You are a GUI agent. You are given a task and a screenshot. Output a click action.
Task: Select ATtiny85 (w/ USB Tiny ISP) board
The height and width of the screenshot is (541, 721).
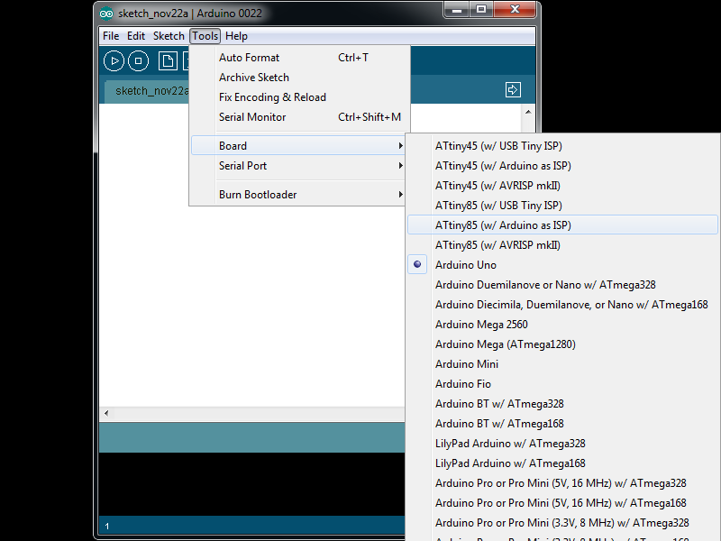point(562,206)
